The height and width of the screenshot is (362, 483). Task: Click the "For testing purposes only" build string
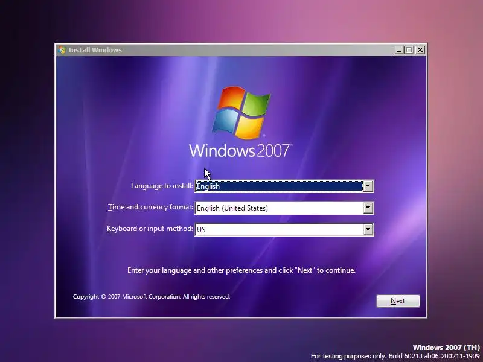click(395, 356)
